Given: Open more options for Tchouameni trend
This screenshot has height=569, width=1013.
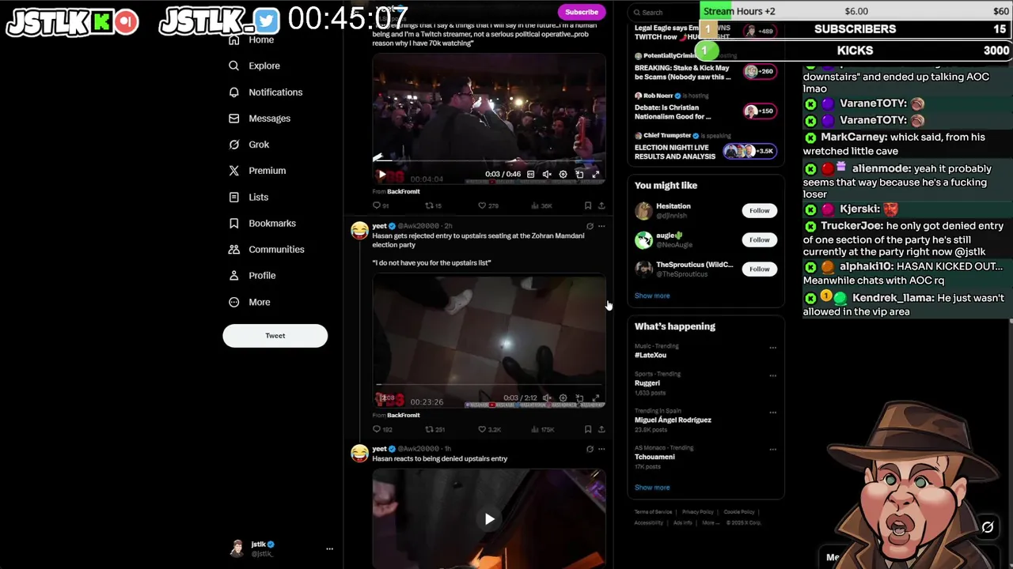Looking at the screenshot, I should 773,449.
